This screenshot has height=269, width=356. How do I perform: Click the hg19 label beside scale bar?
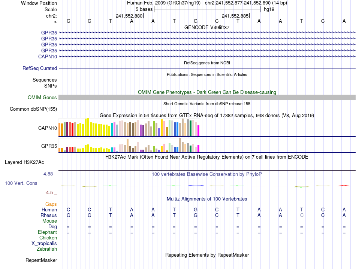coord(269,9)
